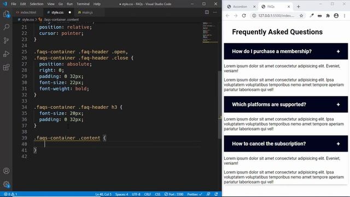Screen dimensions: 350x197
Task: Change encoding via UTF-8 status item
Action: (136, 194)
